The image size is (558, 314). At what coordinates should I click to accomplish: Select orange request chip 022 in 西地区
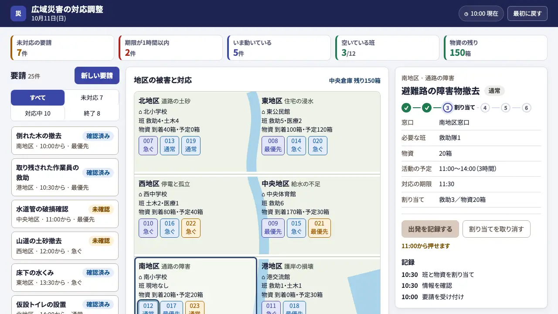coord(191,228)
